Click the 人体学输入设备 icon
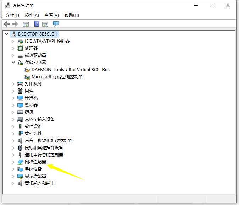Viewport: 239px width, 205px height. click(20, 120)
